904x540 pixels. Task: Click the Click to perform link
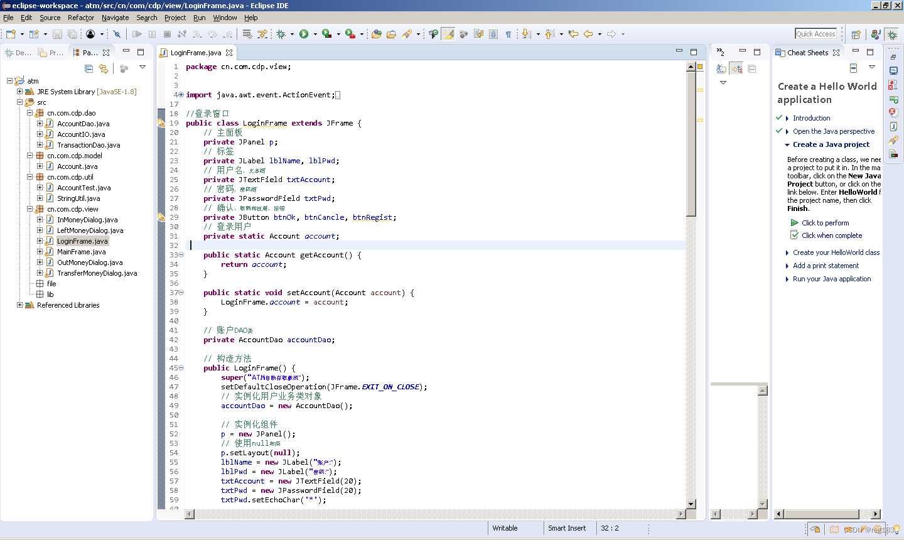[825, 223]
